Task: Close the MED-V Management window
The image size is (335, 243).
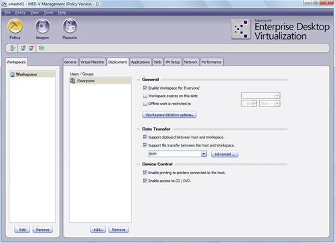Action: pyautogui.click(x=326, y=3)
